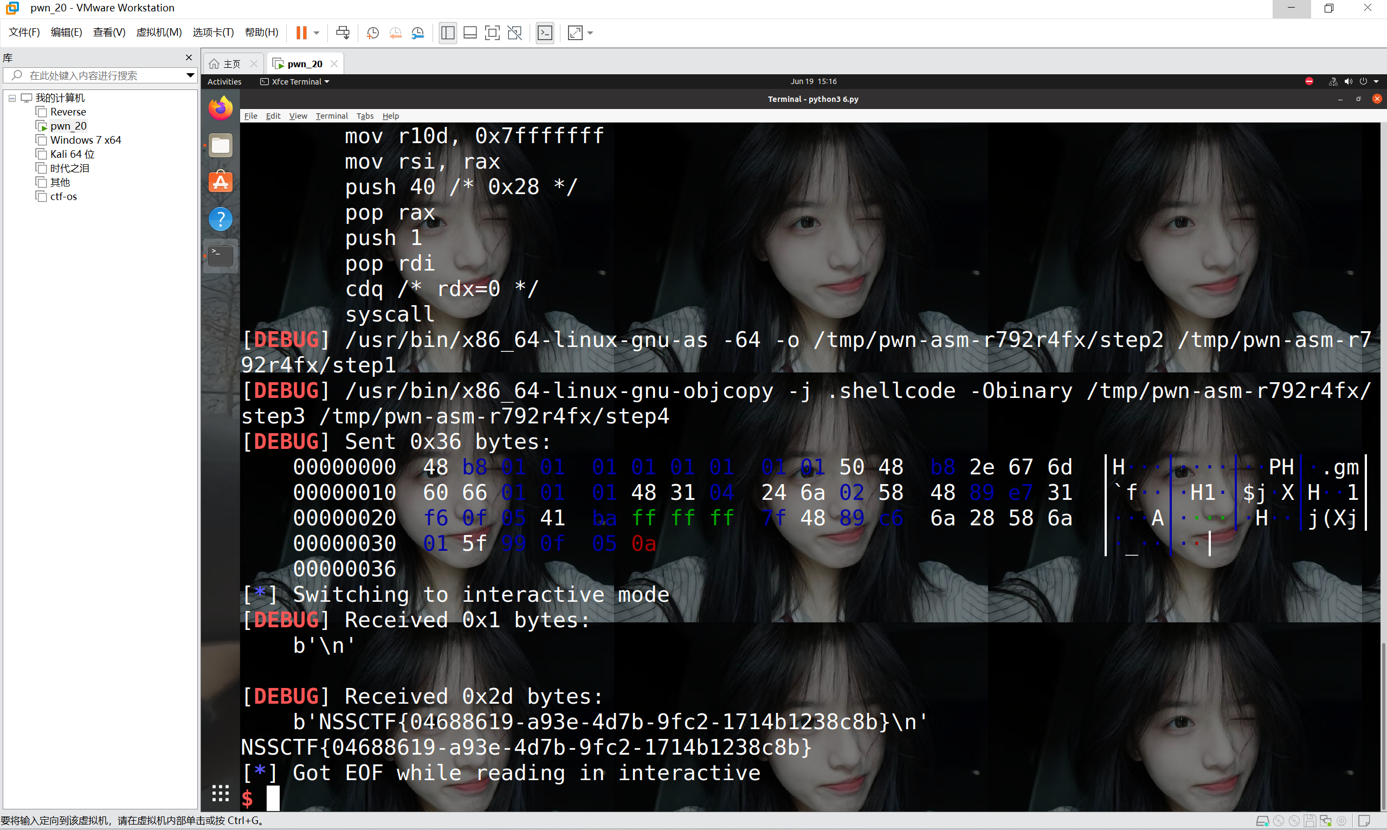The width and height of the screenshot is (1387, 830).
Task: Click the red do-not-disturb indicator in top bar
Action: click(1309, 82)
